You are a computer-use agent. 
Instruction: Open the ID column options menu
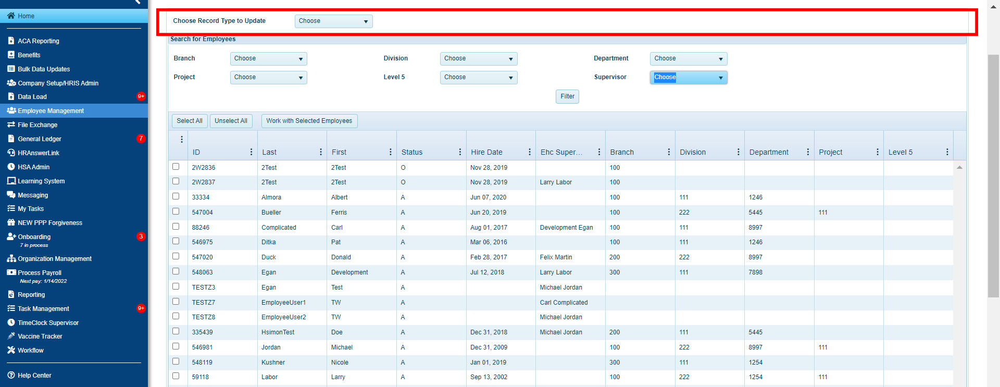[x=251, y=152]
